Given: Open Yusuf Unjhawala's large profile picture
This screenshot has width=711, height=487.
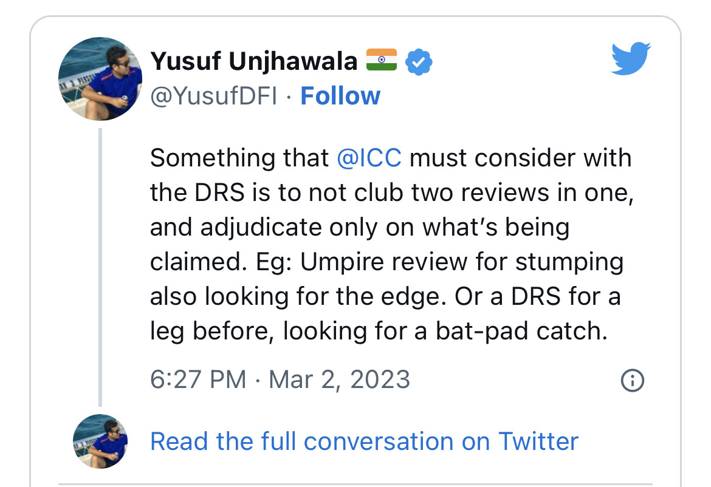Looking at the screenshot, I should (x=100, y=79).
